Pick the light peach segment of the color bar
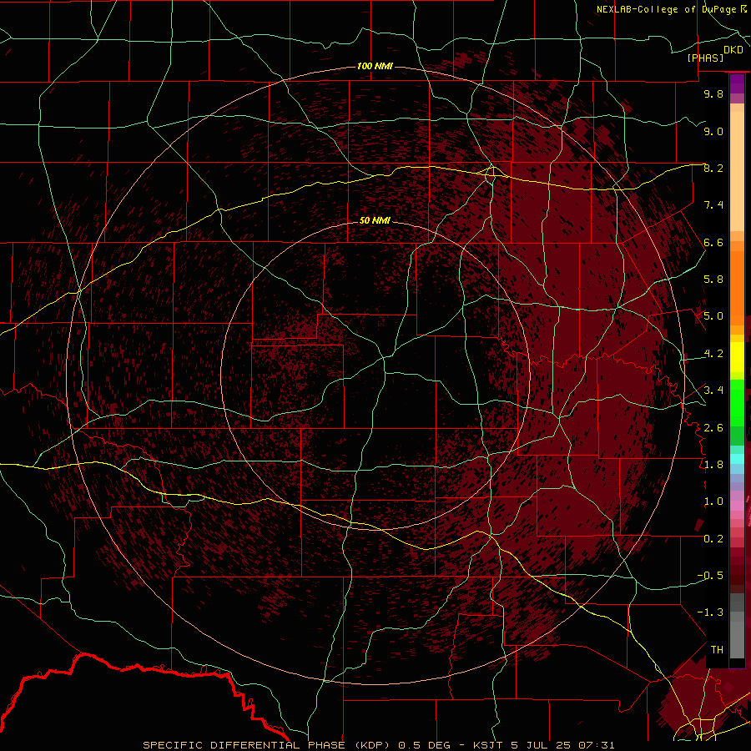The width and height of the screenshot is (751, 751). [x=737, y=171]
